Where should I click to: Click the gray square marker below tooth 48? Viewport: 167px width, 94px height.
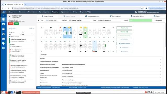pos(42,51)
